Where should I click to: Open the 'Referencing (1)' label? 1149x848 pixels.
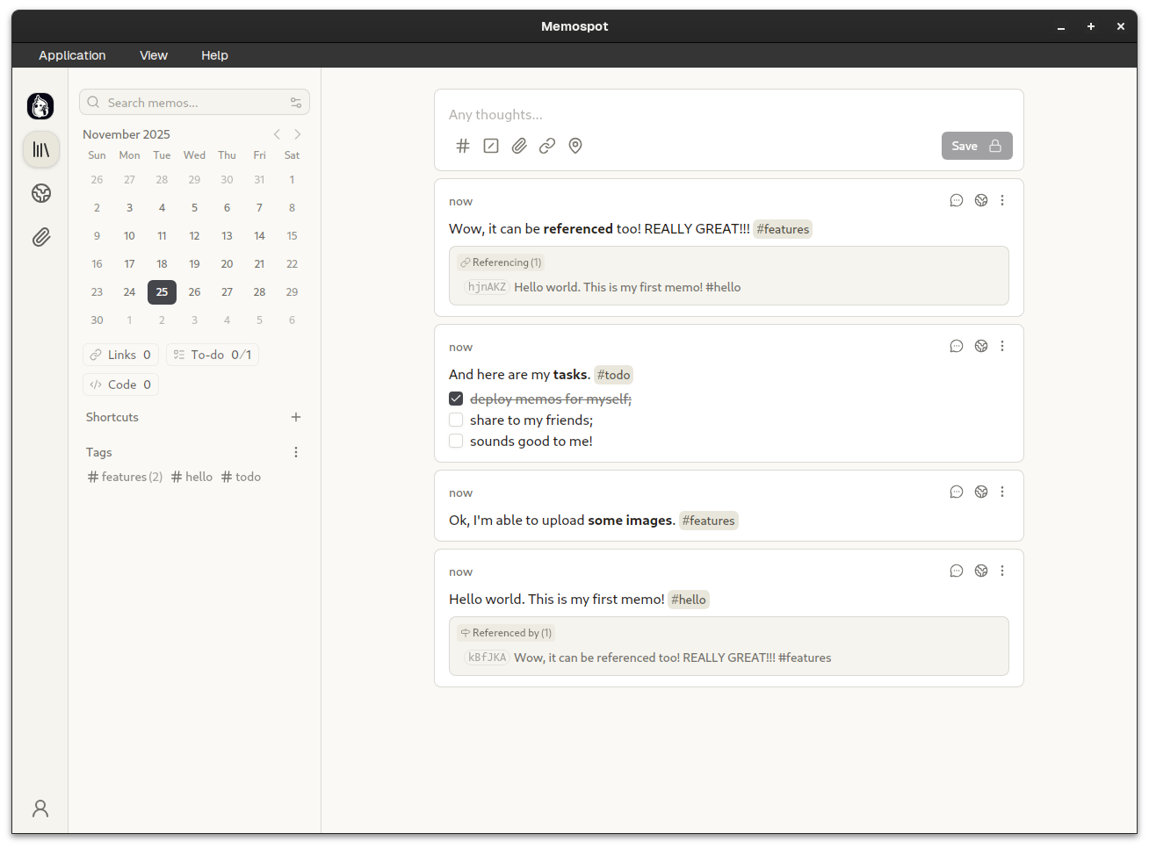tap(501, 262)
